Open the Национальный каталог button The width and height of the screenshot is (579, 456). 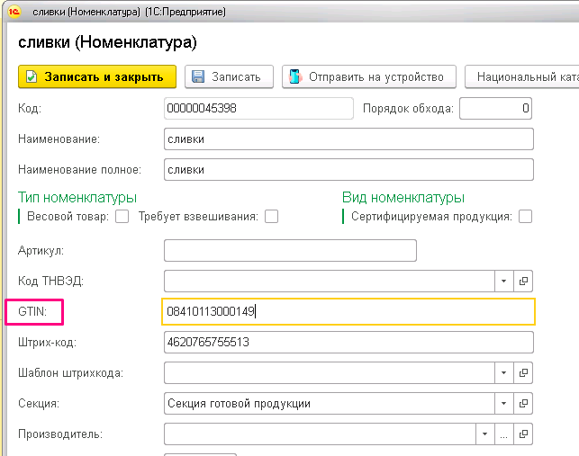point(521,76)
